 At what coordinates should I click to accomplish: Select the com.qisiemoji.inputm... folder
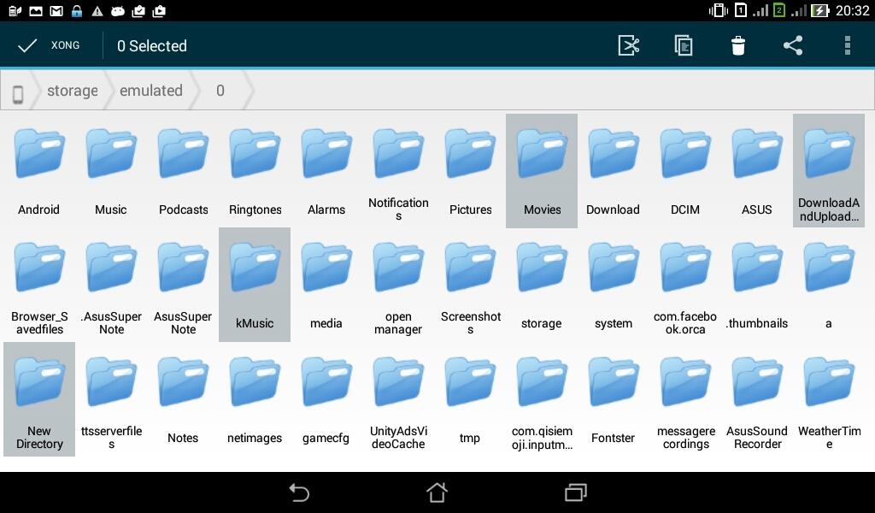(x=542, y=399)
